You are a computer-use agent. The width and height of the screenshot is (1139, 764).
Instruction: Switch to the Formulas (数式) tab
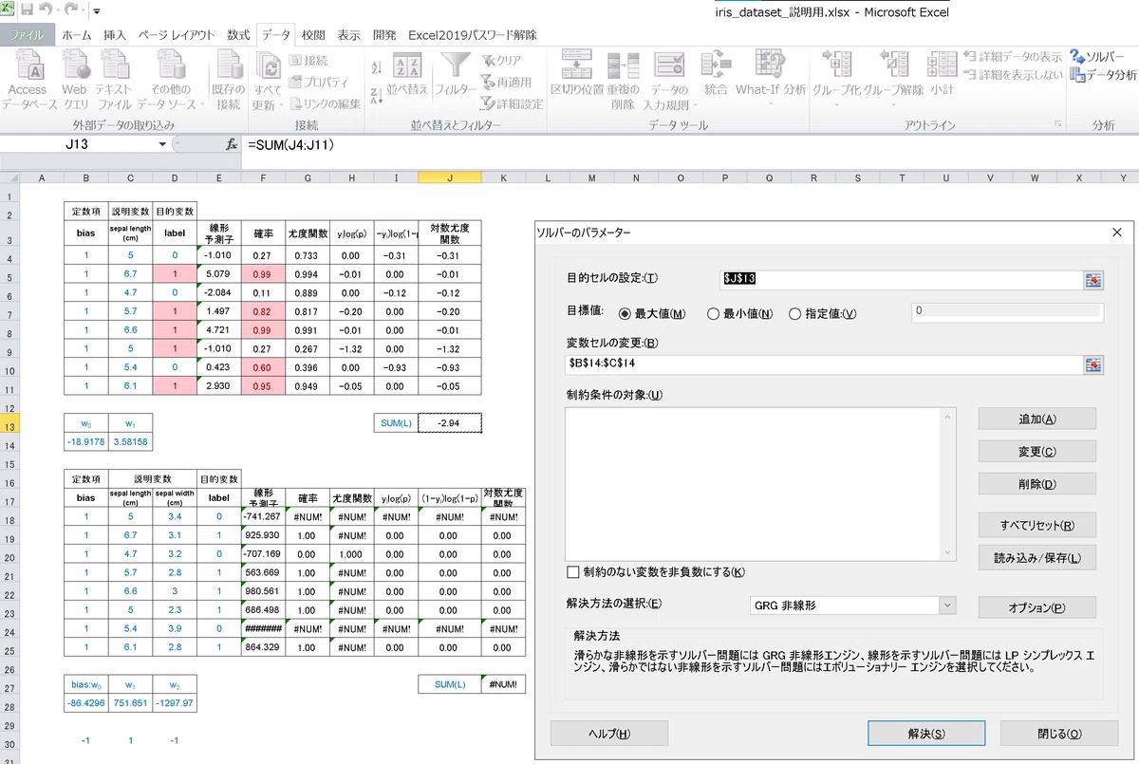239,35
